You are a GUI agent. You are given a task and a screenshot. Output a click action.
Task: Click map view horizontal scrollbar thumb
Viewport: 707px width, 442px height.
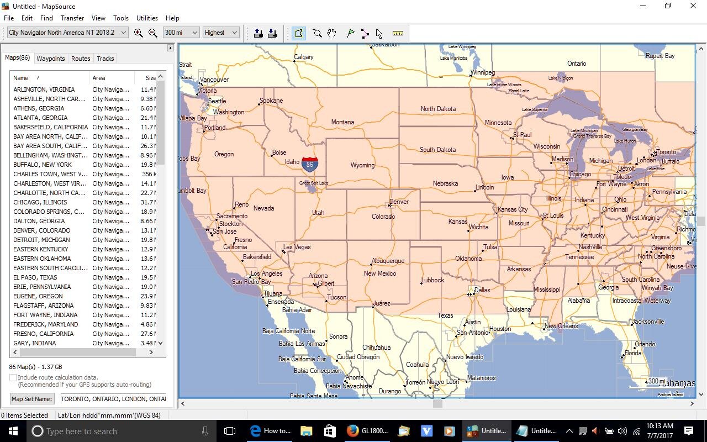(437, 403)
